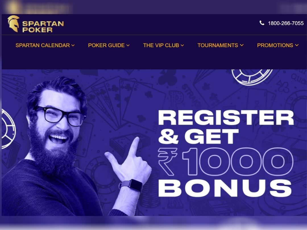Screen dimensions: 307x230
Task: Click the phone handset icon
Action: click(262, 23)
